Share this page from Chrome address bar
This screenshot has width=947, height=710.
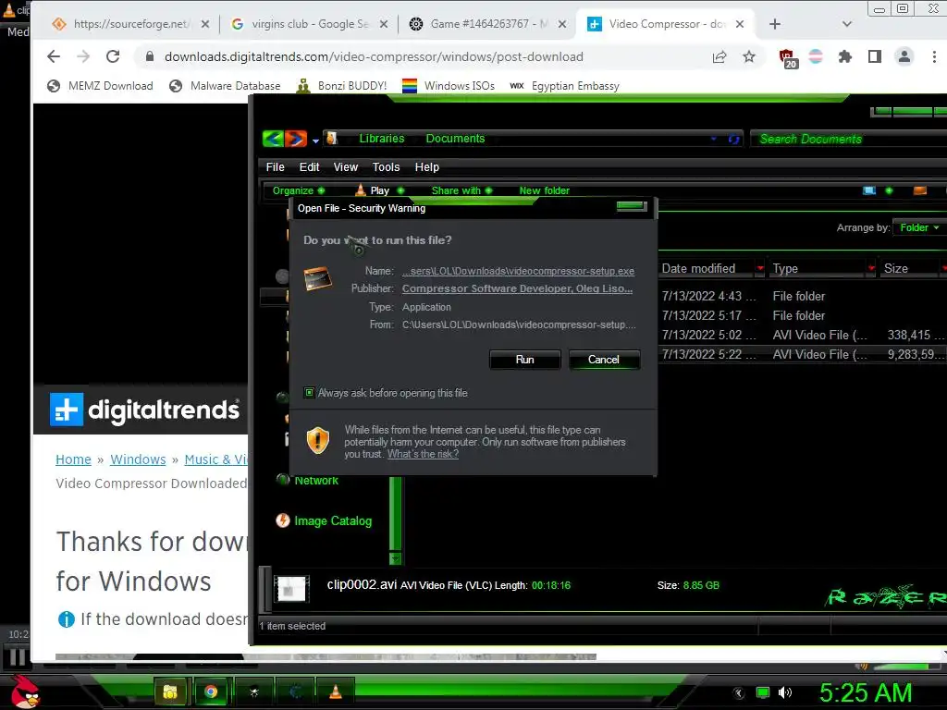[719, 56]
